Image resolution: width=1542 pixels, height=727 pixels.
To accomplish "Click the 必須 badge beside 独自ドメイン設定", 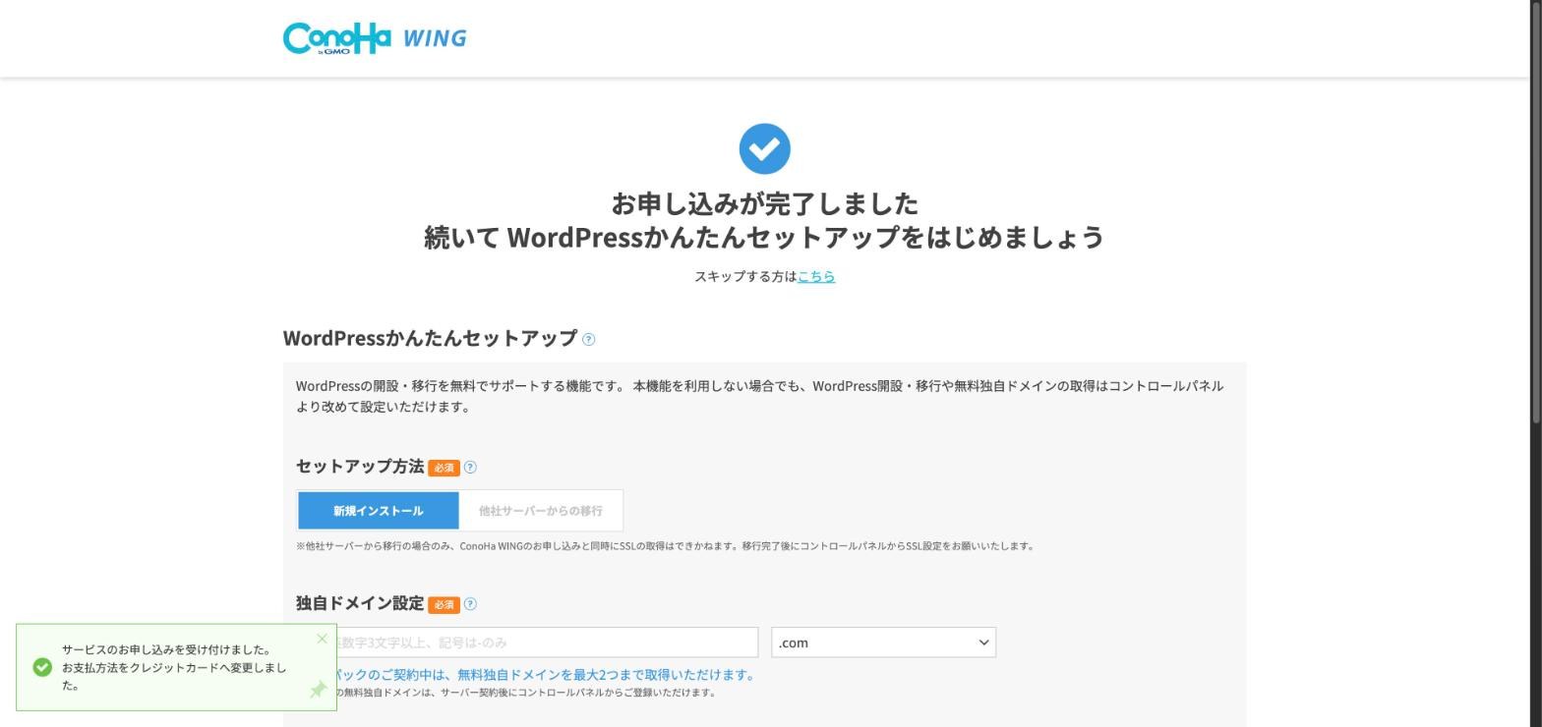I will [x=444, y=604].
